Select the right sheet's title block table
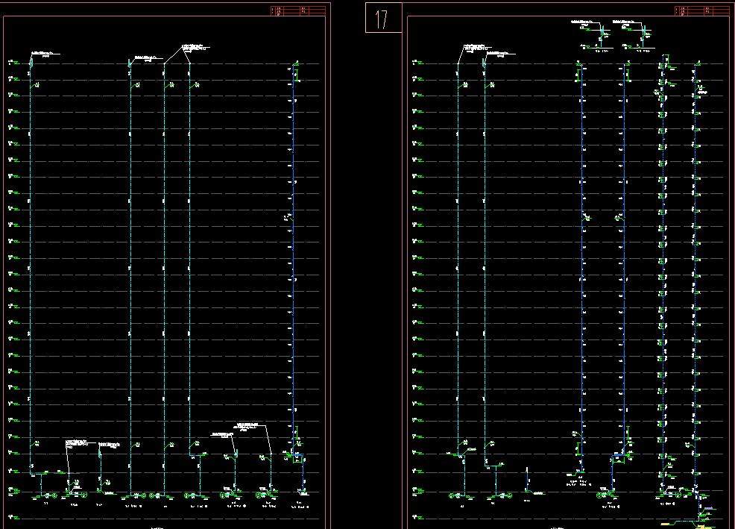Image resolution: width=735 pixels, height=529 pixels. (702, 10)
